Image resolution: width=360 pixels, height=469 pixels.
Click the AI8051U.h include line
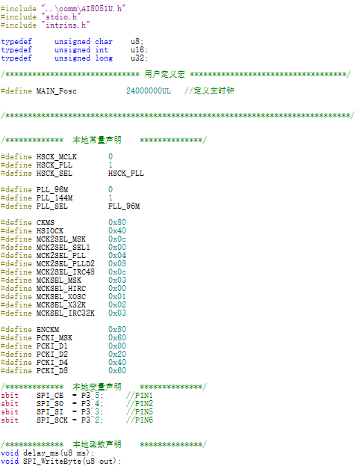(63, 8)
